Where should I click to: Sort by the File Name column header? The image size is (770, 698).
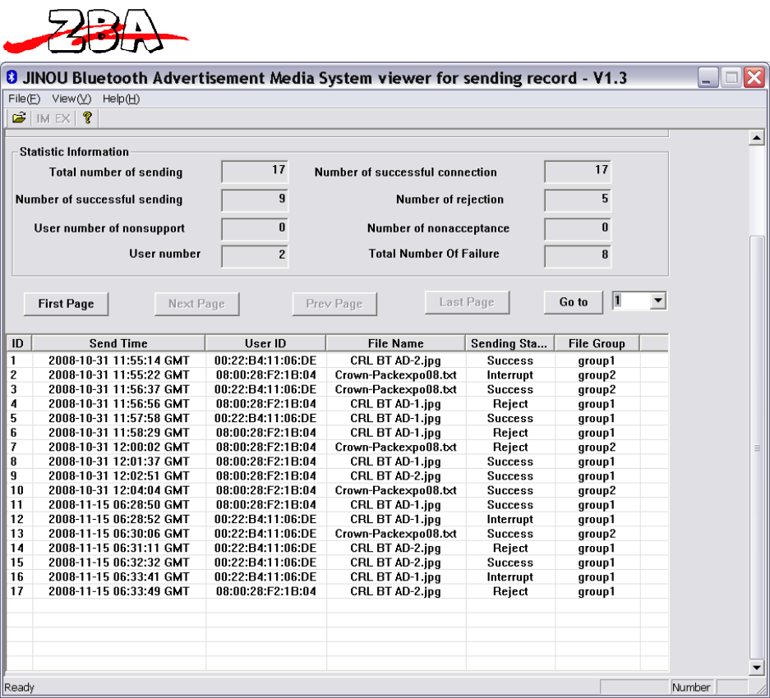396,343
